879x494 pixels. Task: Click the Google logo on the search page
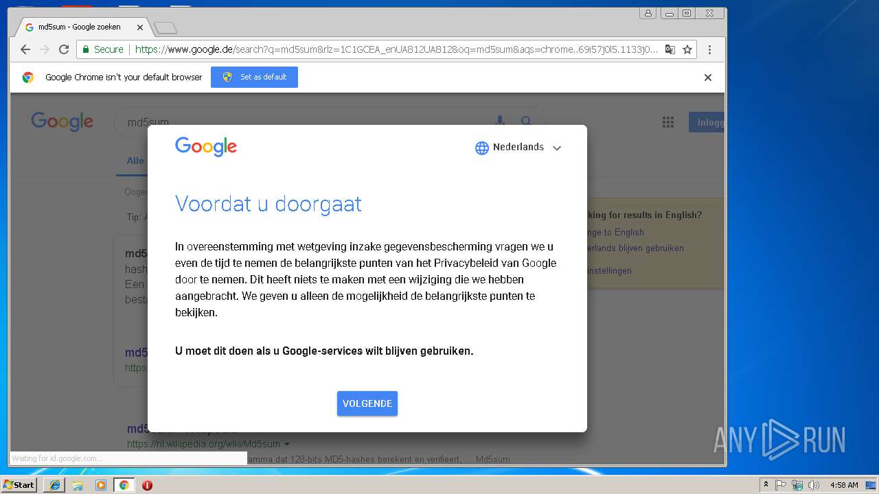62,122
